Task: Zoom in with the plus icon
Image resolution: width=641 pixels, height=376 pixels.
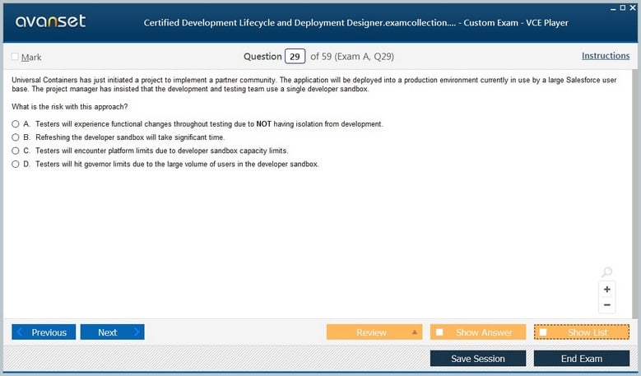Action: [x=607, y=290]
